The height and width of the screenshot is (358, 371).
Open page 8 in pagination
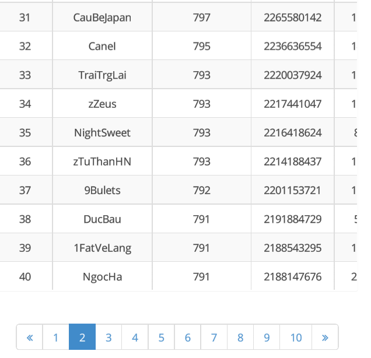coord(240,338)
